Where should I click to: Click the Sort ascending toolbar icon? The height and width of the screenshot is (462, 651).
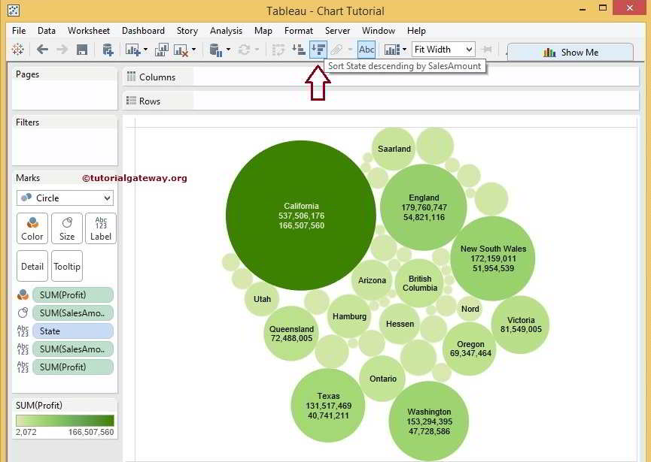pos(299,50)
